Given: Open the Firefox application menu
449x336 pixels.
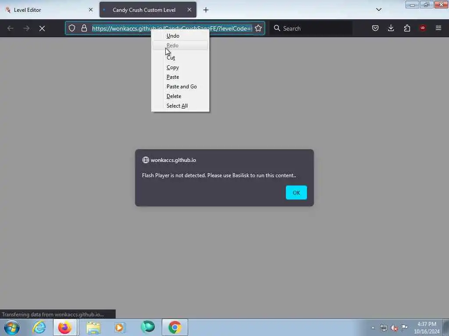Looking at the screenshot, I should [x=438, y=28].
